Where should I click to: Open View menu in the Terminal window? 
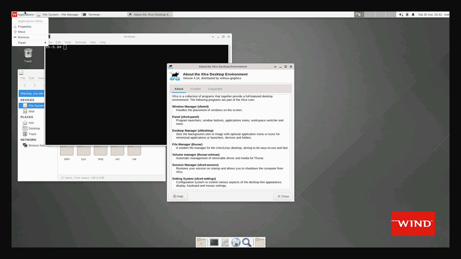click(68, 42)
